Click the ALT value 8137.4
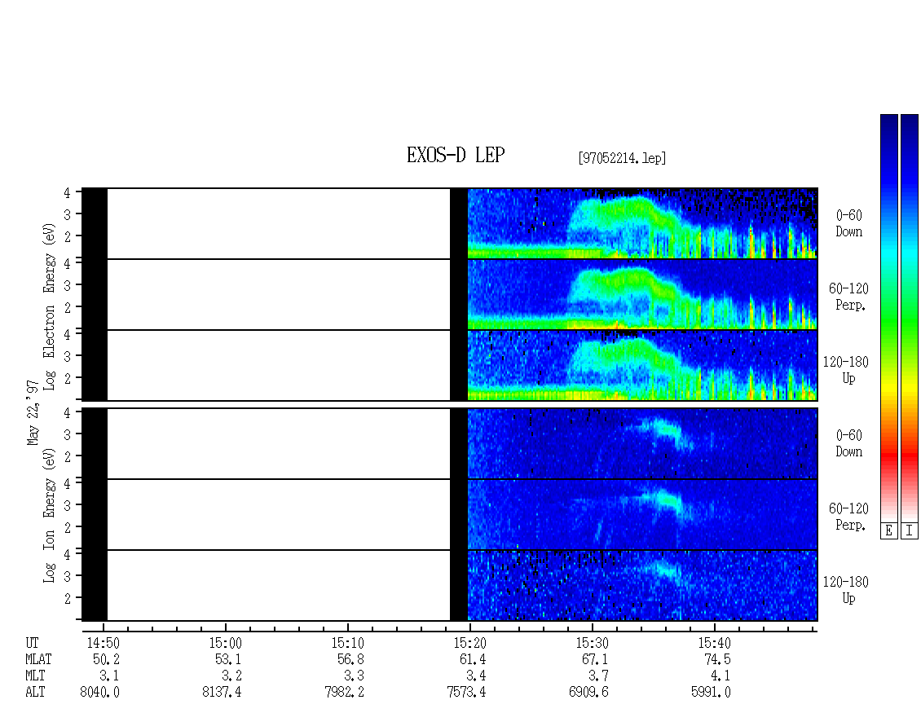The height and width of the screenshot is (713, 921). (222, 693)
